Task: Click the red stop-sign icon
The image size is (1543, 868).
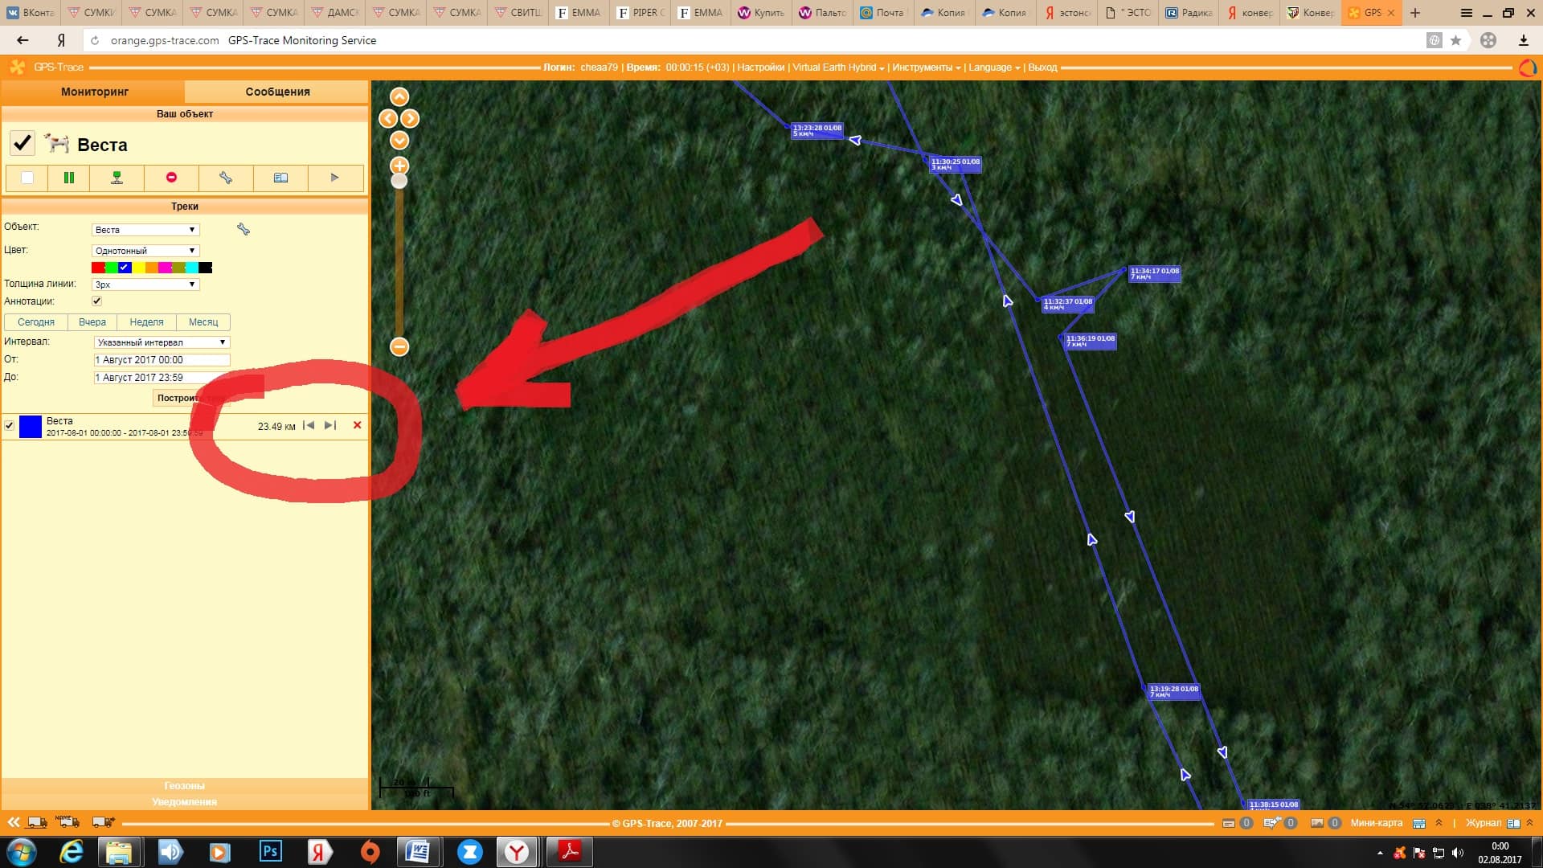Action: click(171, 178)
